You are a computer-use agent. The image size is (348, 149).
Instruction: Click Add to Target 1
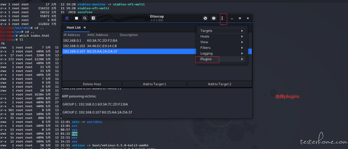[x=154, y=84]
